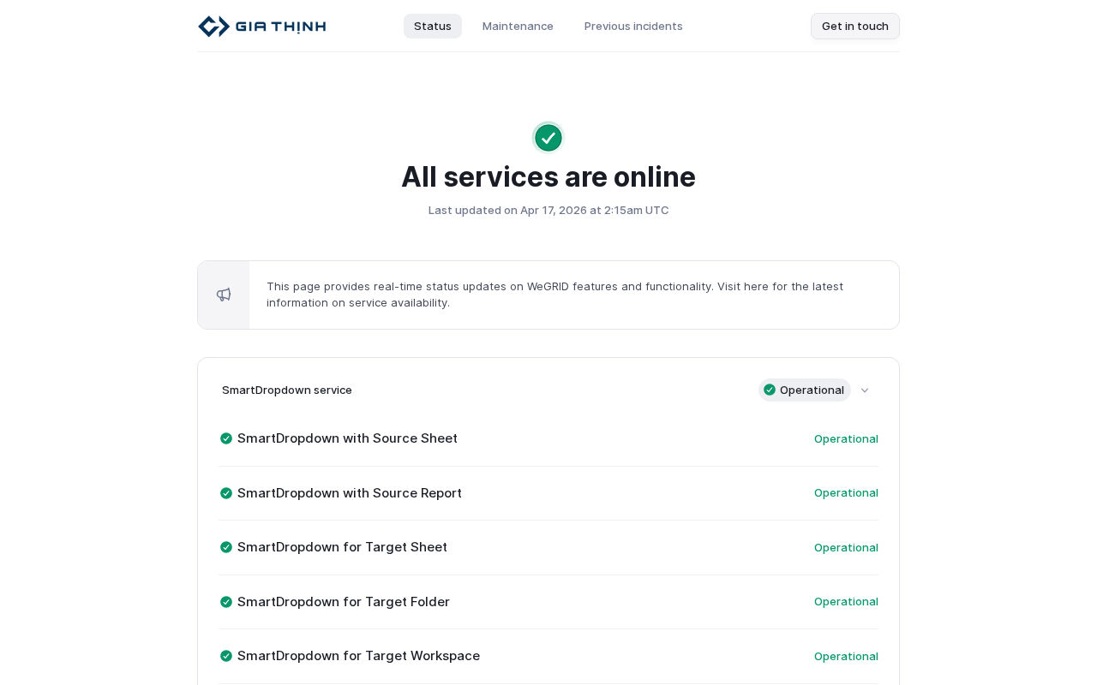Click the SmartDropdown service group title
Image resolution: width=1097 pixels, height=685 pixels.
(x=287, y=390)
